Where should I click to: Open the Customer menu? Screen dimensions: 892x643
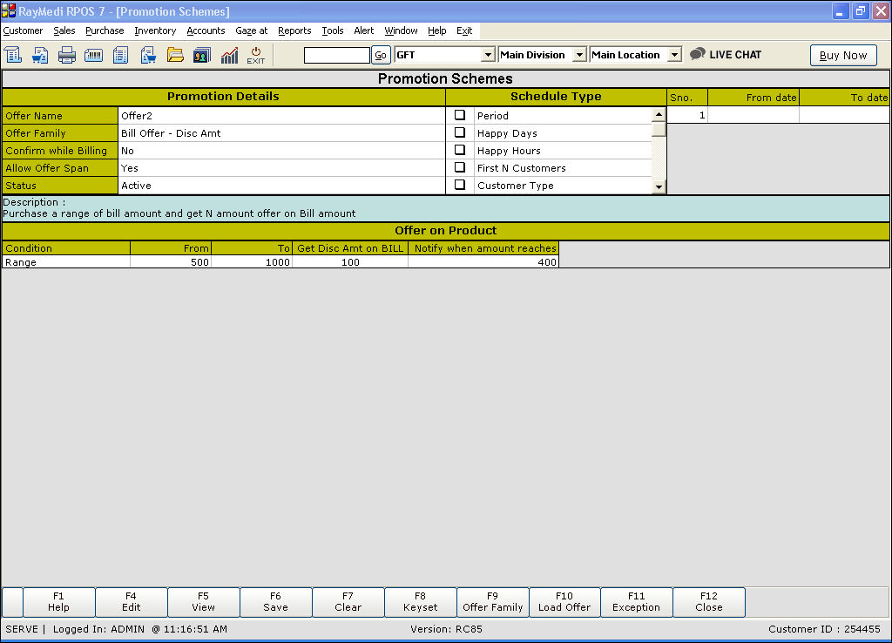pyautogui.click(x=23, y=30)
